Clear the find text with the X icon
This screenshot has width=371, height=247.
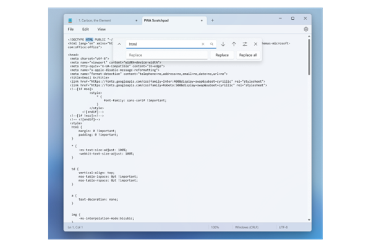click(x=203, y=44)
